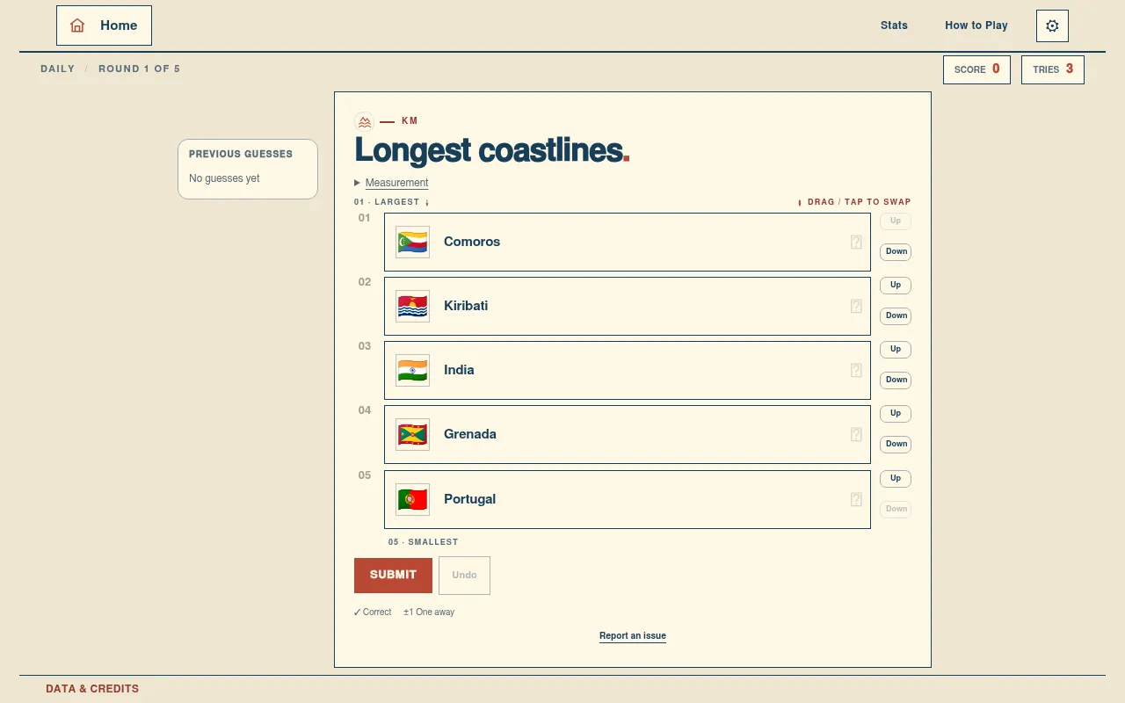
Task: Move India down one position
Action: 896,380
